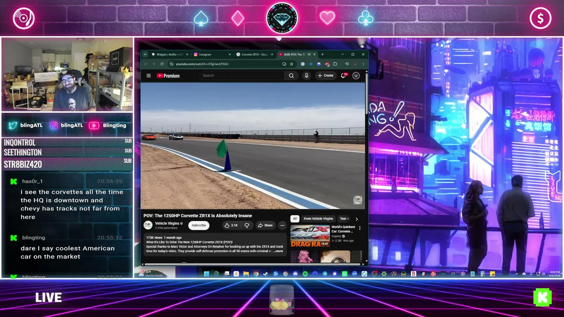Click the hax0r_1 username in chat
564x317 pixels.
tap(32, 181)
